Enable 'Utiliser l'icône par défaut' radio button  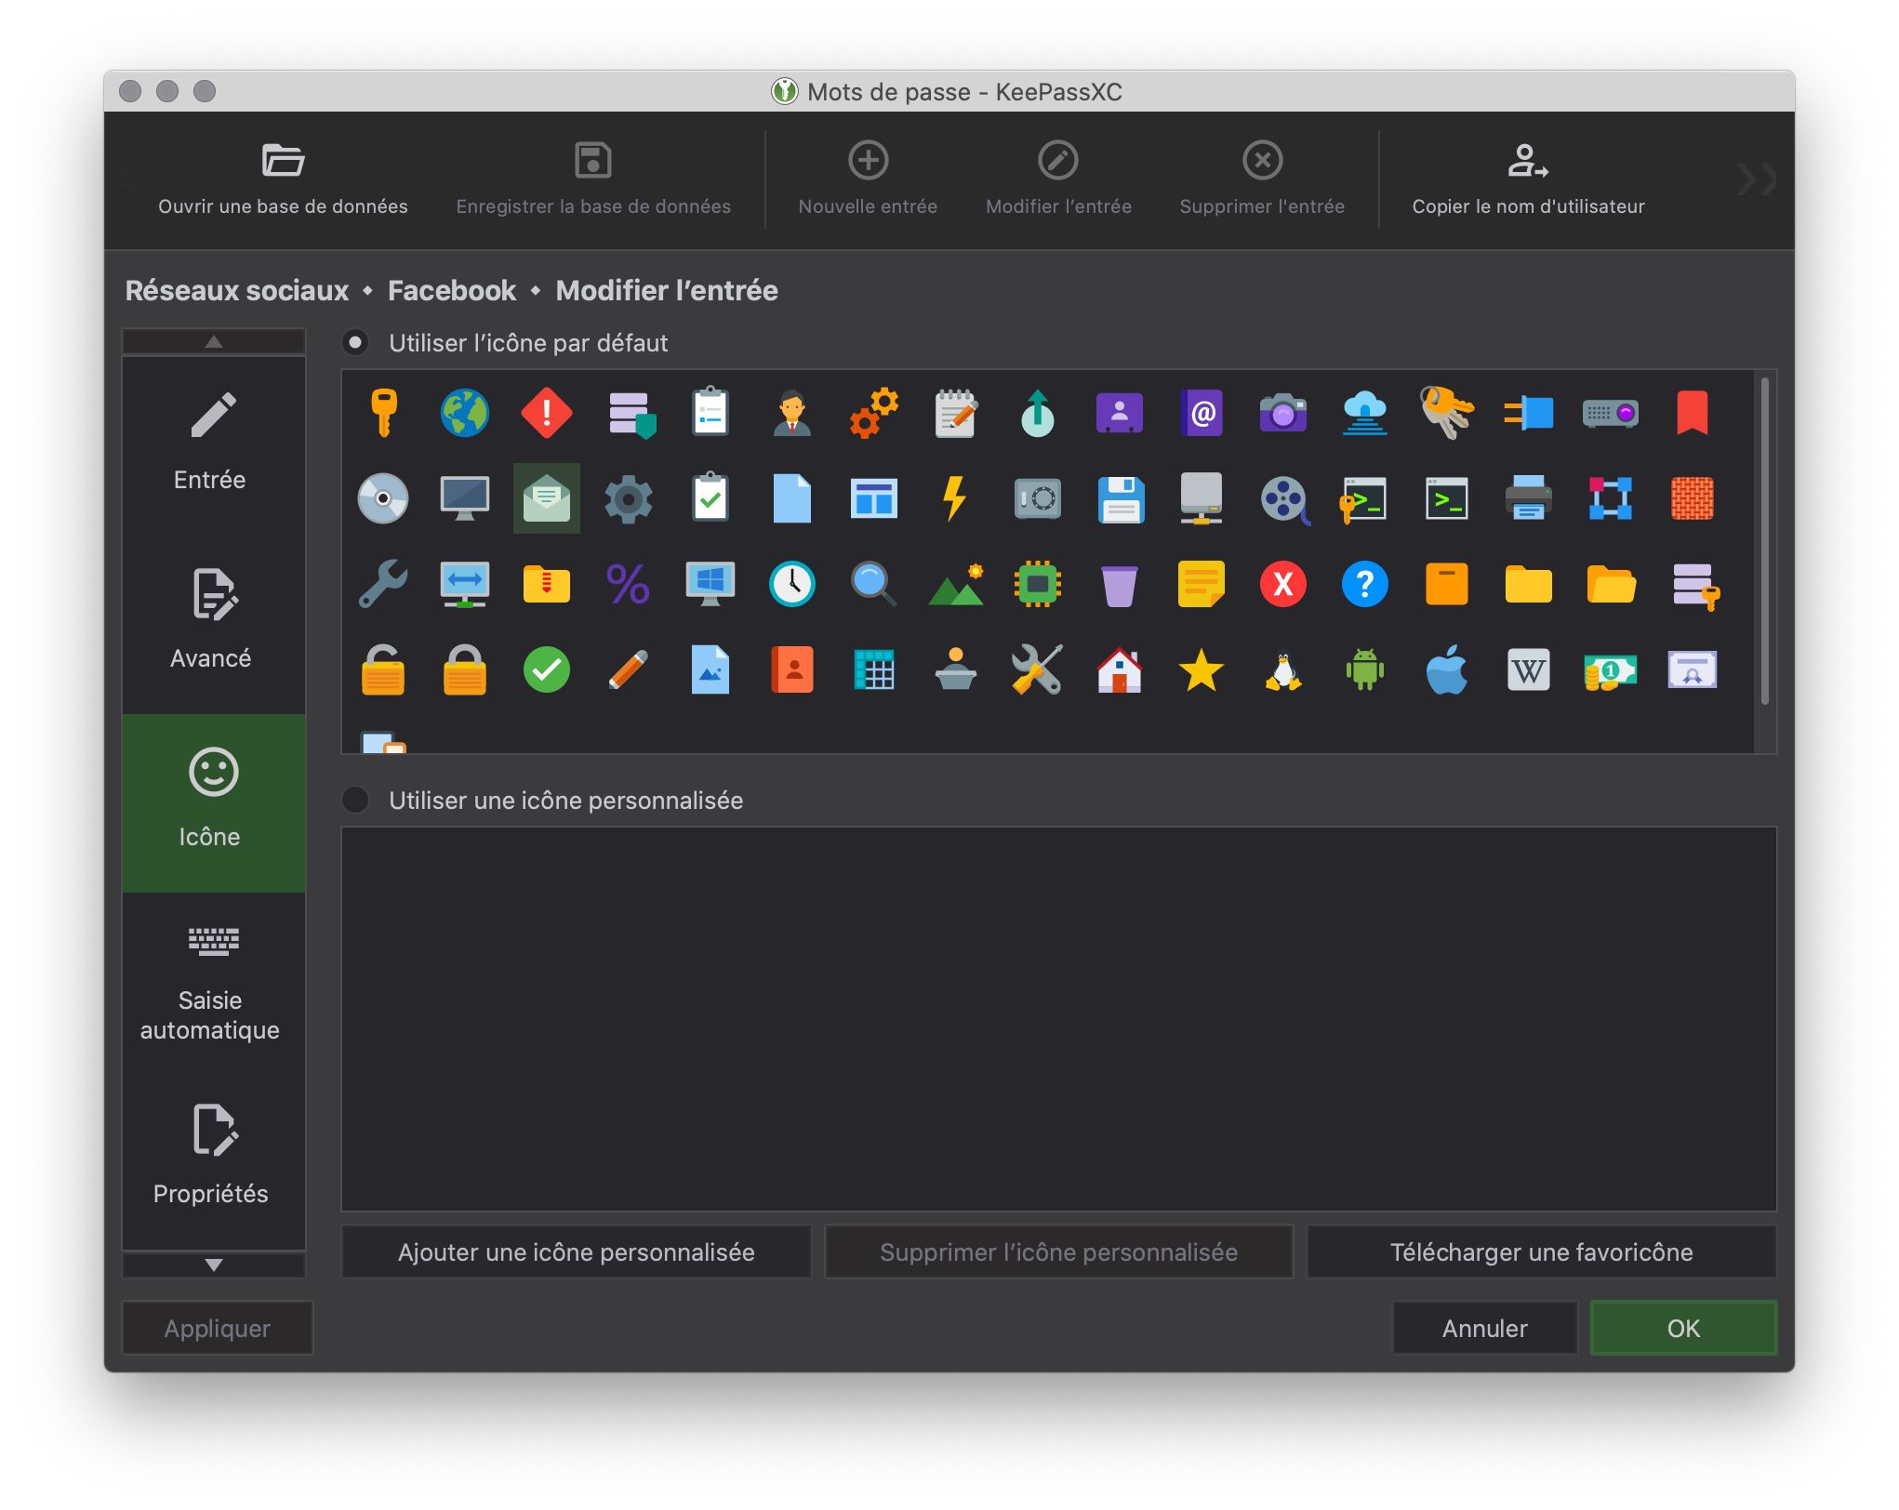(355, 343)
